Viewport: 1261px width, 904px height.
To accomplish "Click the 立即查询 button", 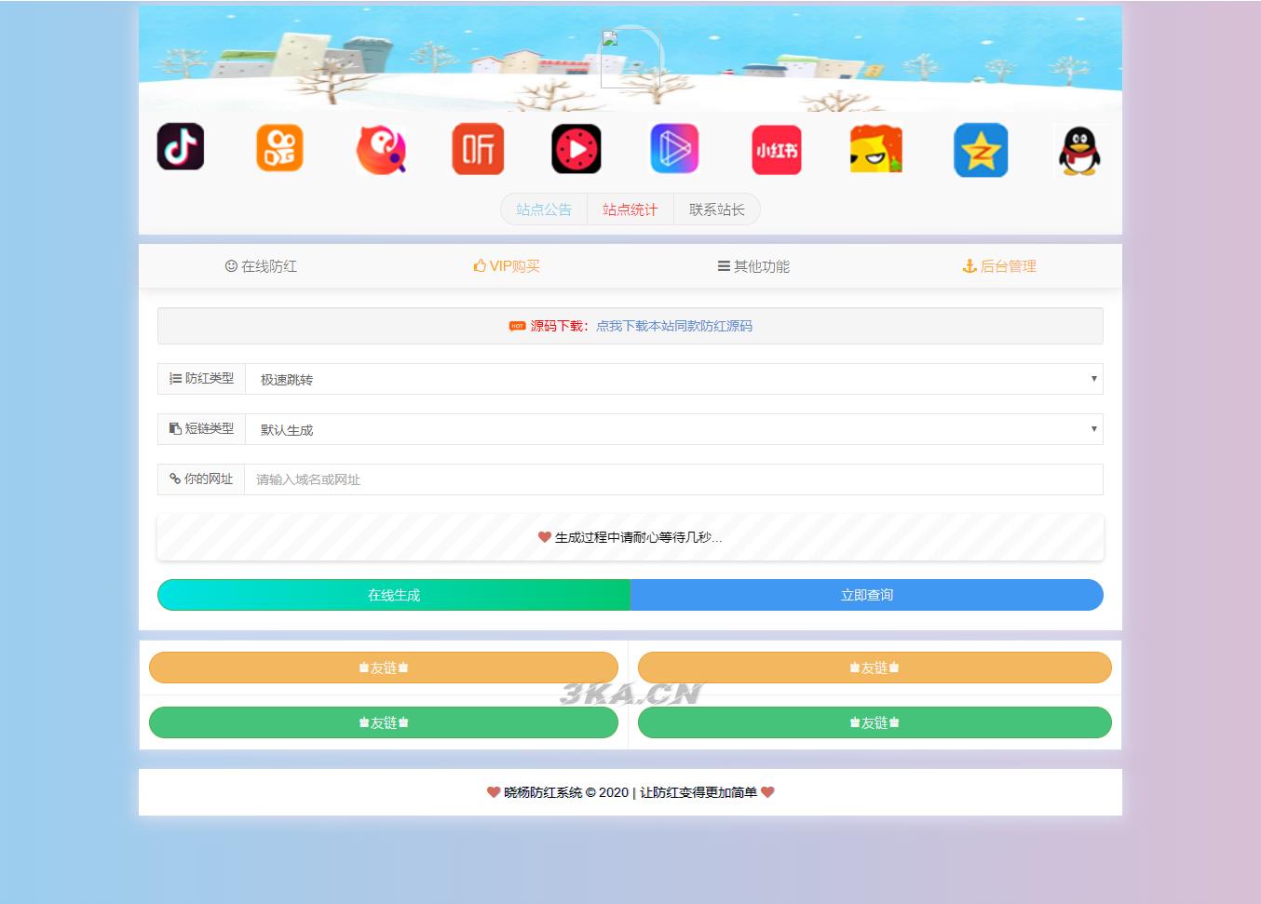I will (x=867, y=595).
